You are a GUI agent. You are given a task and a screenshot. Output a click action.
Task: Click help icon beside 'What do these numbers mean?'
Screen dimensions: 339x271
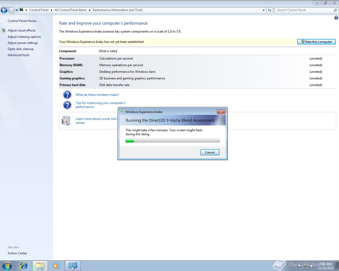pos(67,95)
